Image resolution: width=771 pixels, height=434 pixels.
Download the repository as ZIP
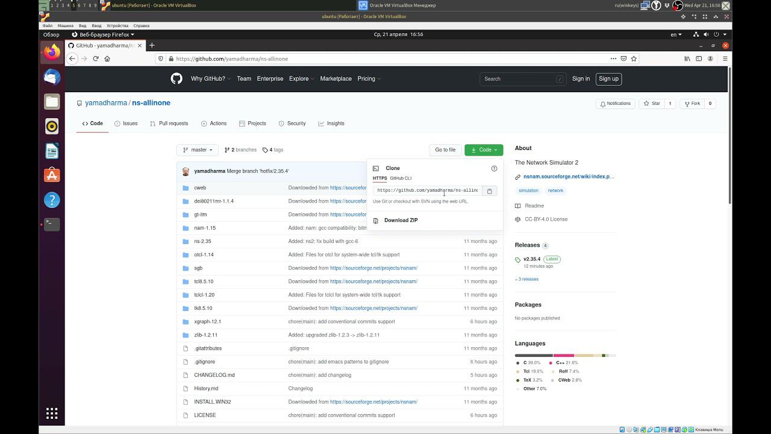tap(401, 221)
